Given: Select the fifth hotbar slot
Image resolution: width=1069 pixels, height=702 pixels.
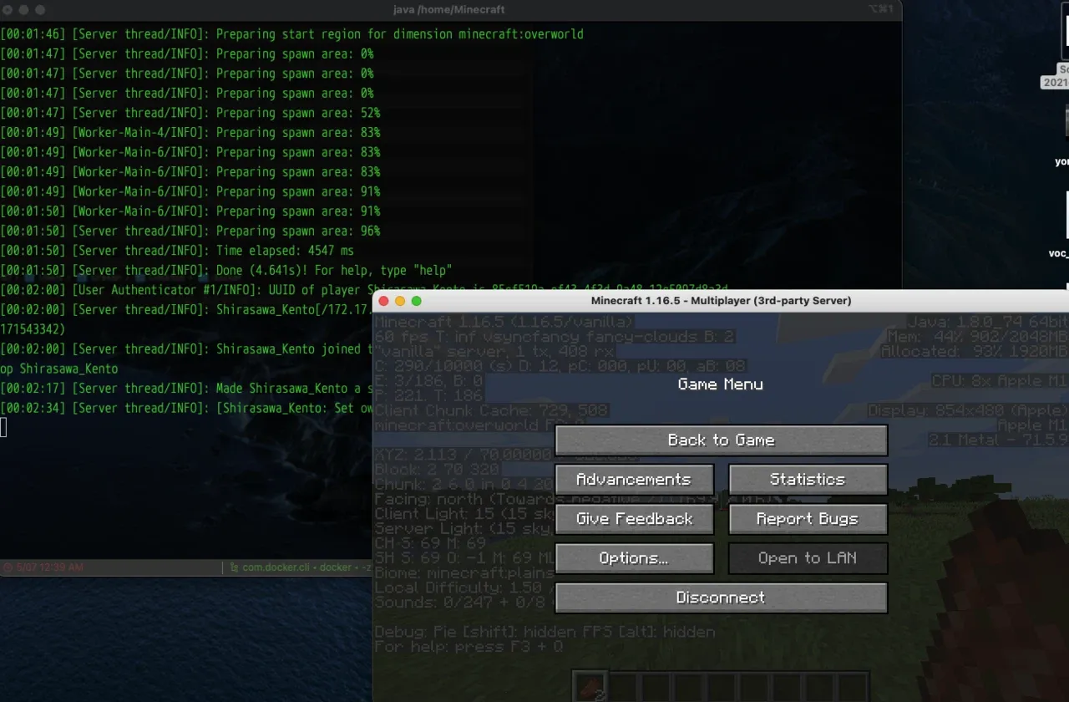Looking at the screenshot, I should tap(721, 687).
